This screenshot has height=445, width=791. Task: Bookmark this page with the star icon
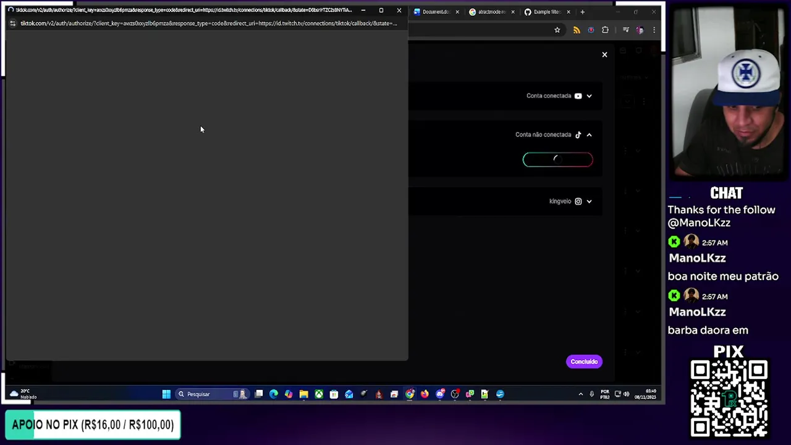coord(557,30)
